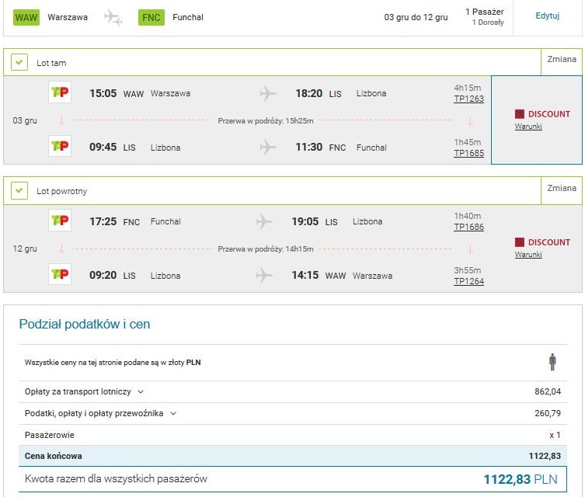Open flight number TP1263 details
This screenshot has height=497, width=585.
[469, 99]
